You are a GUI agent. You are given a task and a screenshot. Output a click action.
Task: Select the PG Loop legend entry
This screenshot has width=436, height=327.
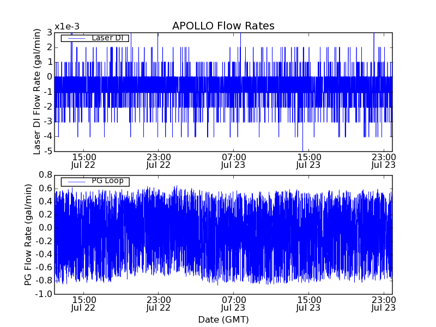[x=95, y=181]
